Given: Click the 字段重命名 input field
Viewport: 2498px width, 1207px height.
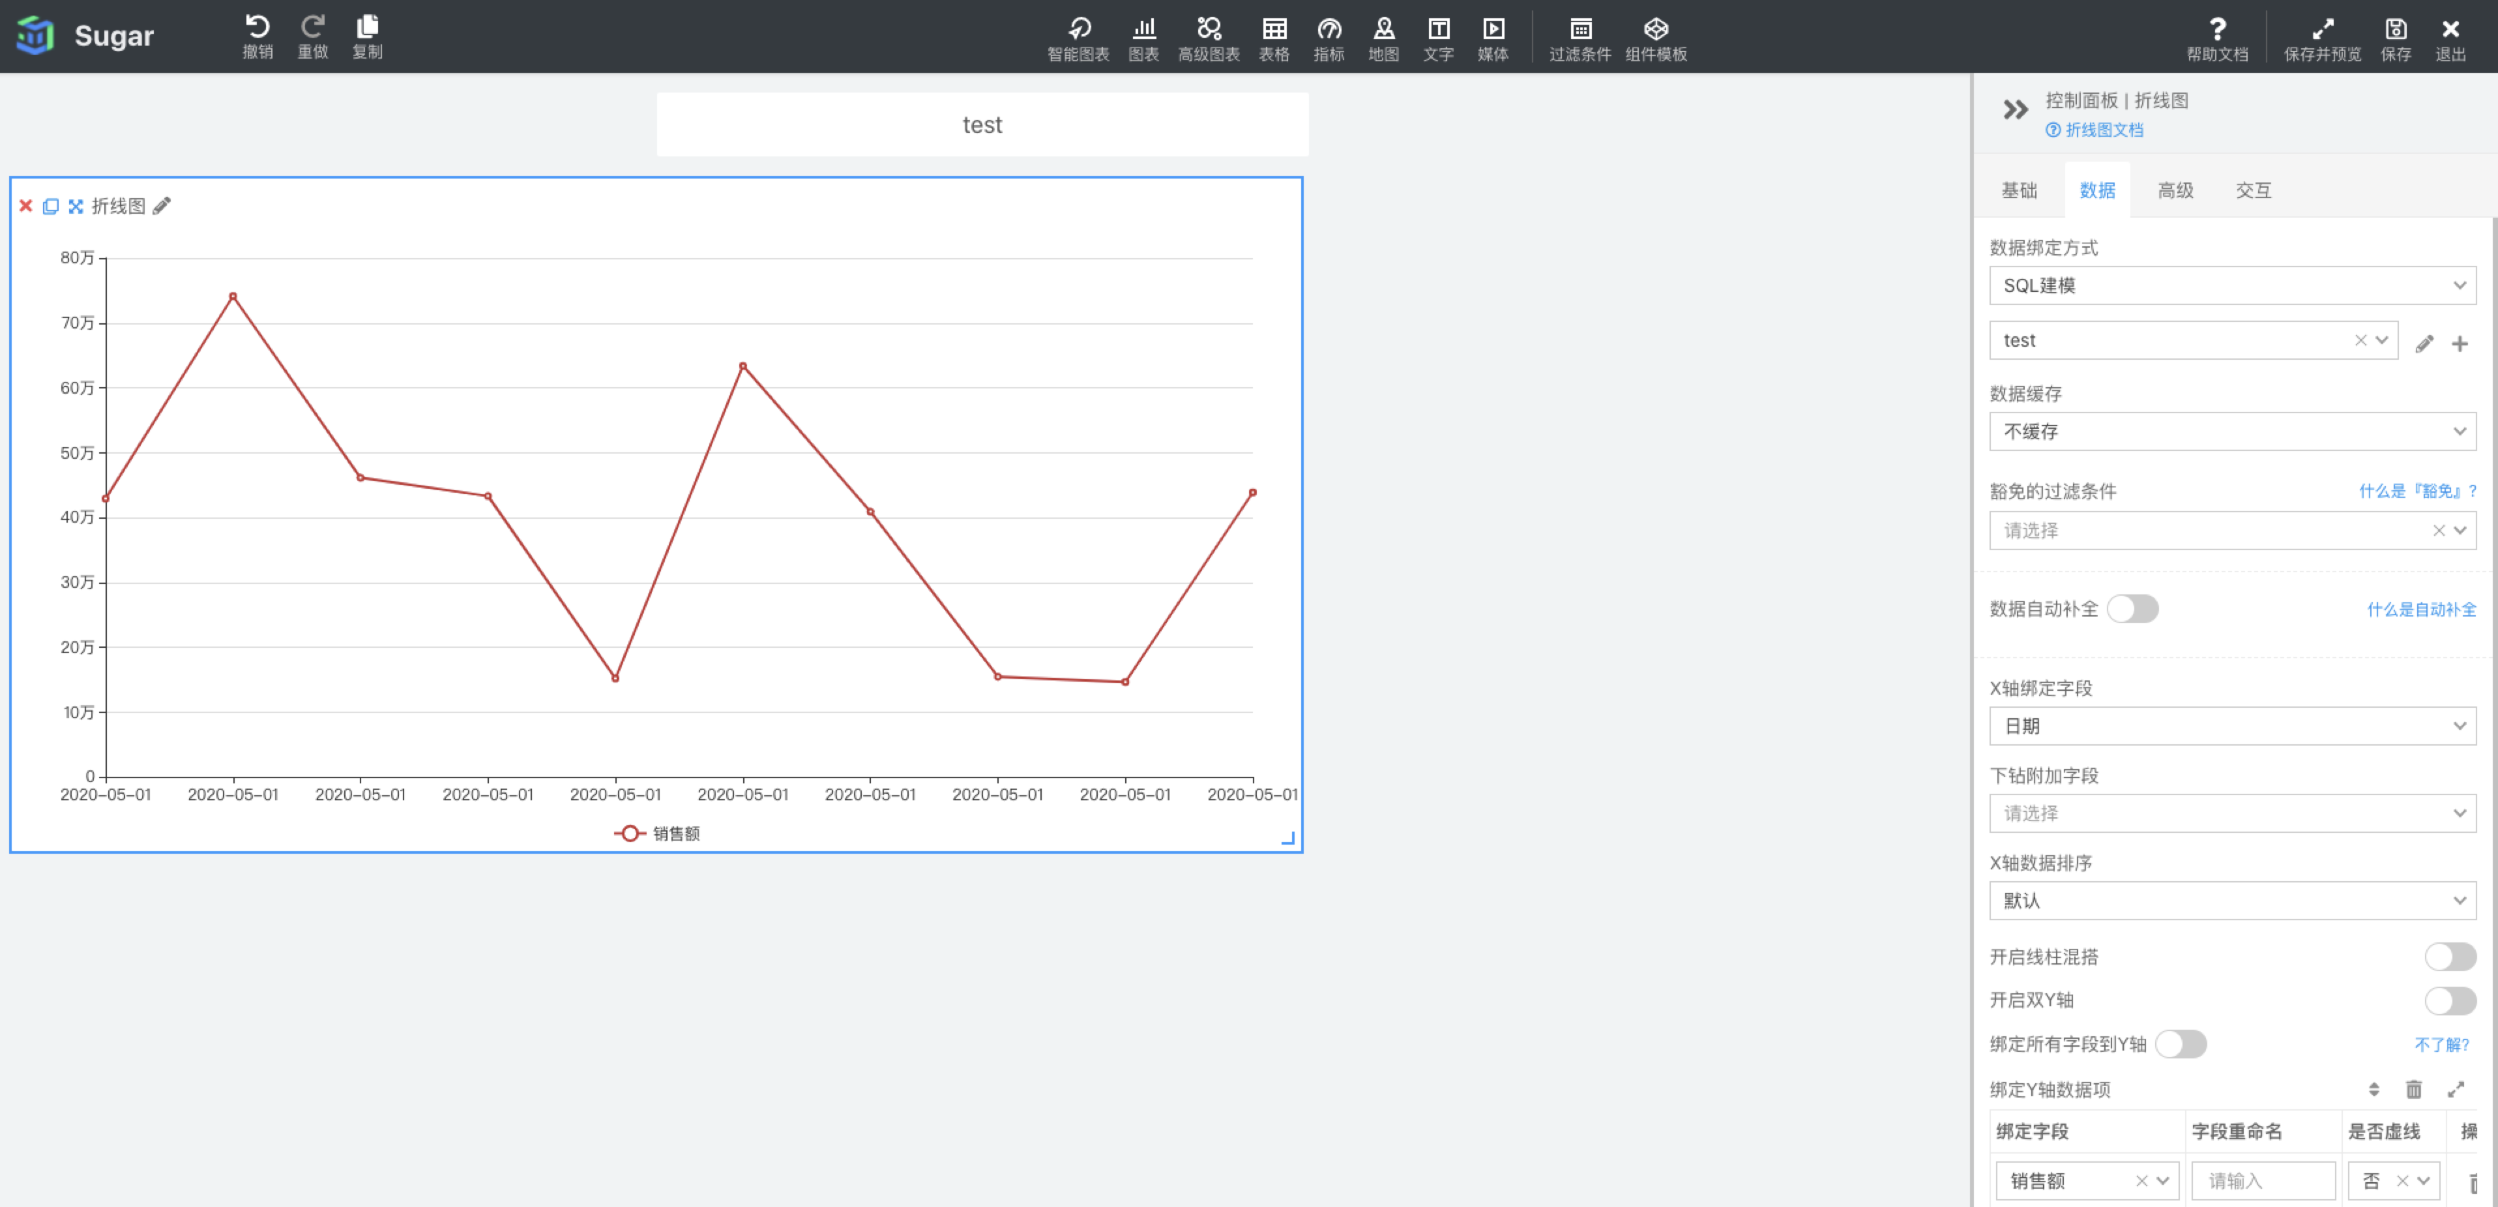Looking at the screenshot, I should (2263, 1181).
